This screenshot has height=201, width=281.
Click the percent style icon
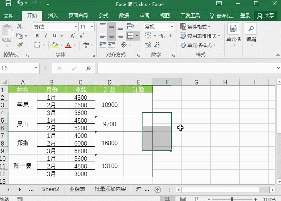pyautogui.click(x=162, y=36)
